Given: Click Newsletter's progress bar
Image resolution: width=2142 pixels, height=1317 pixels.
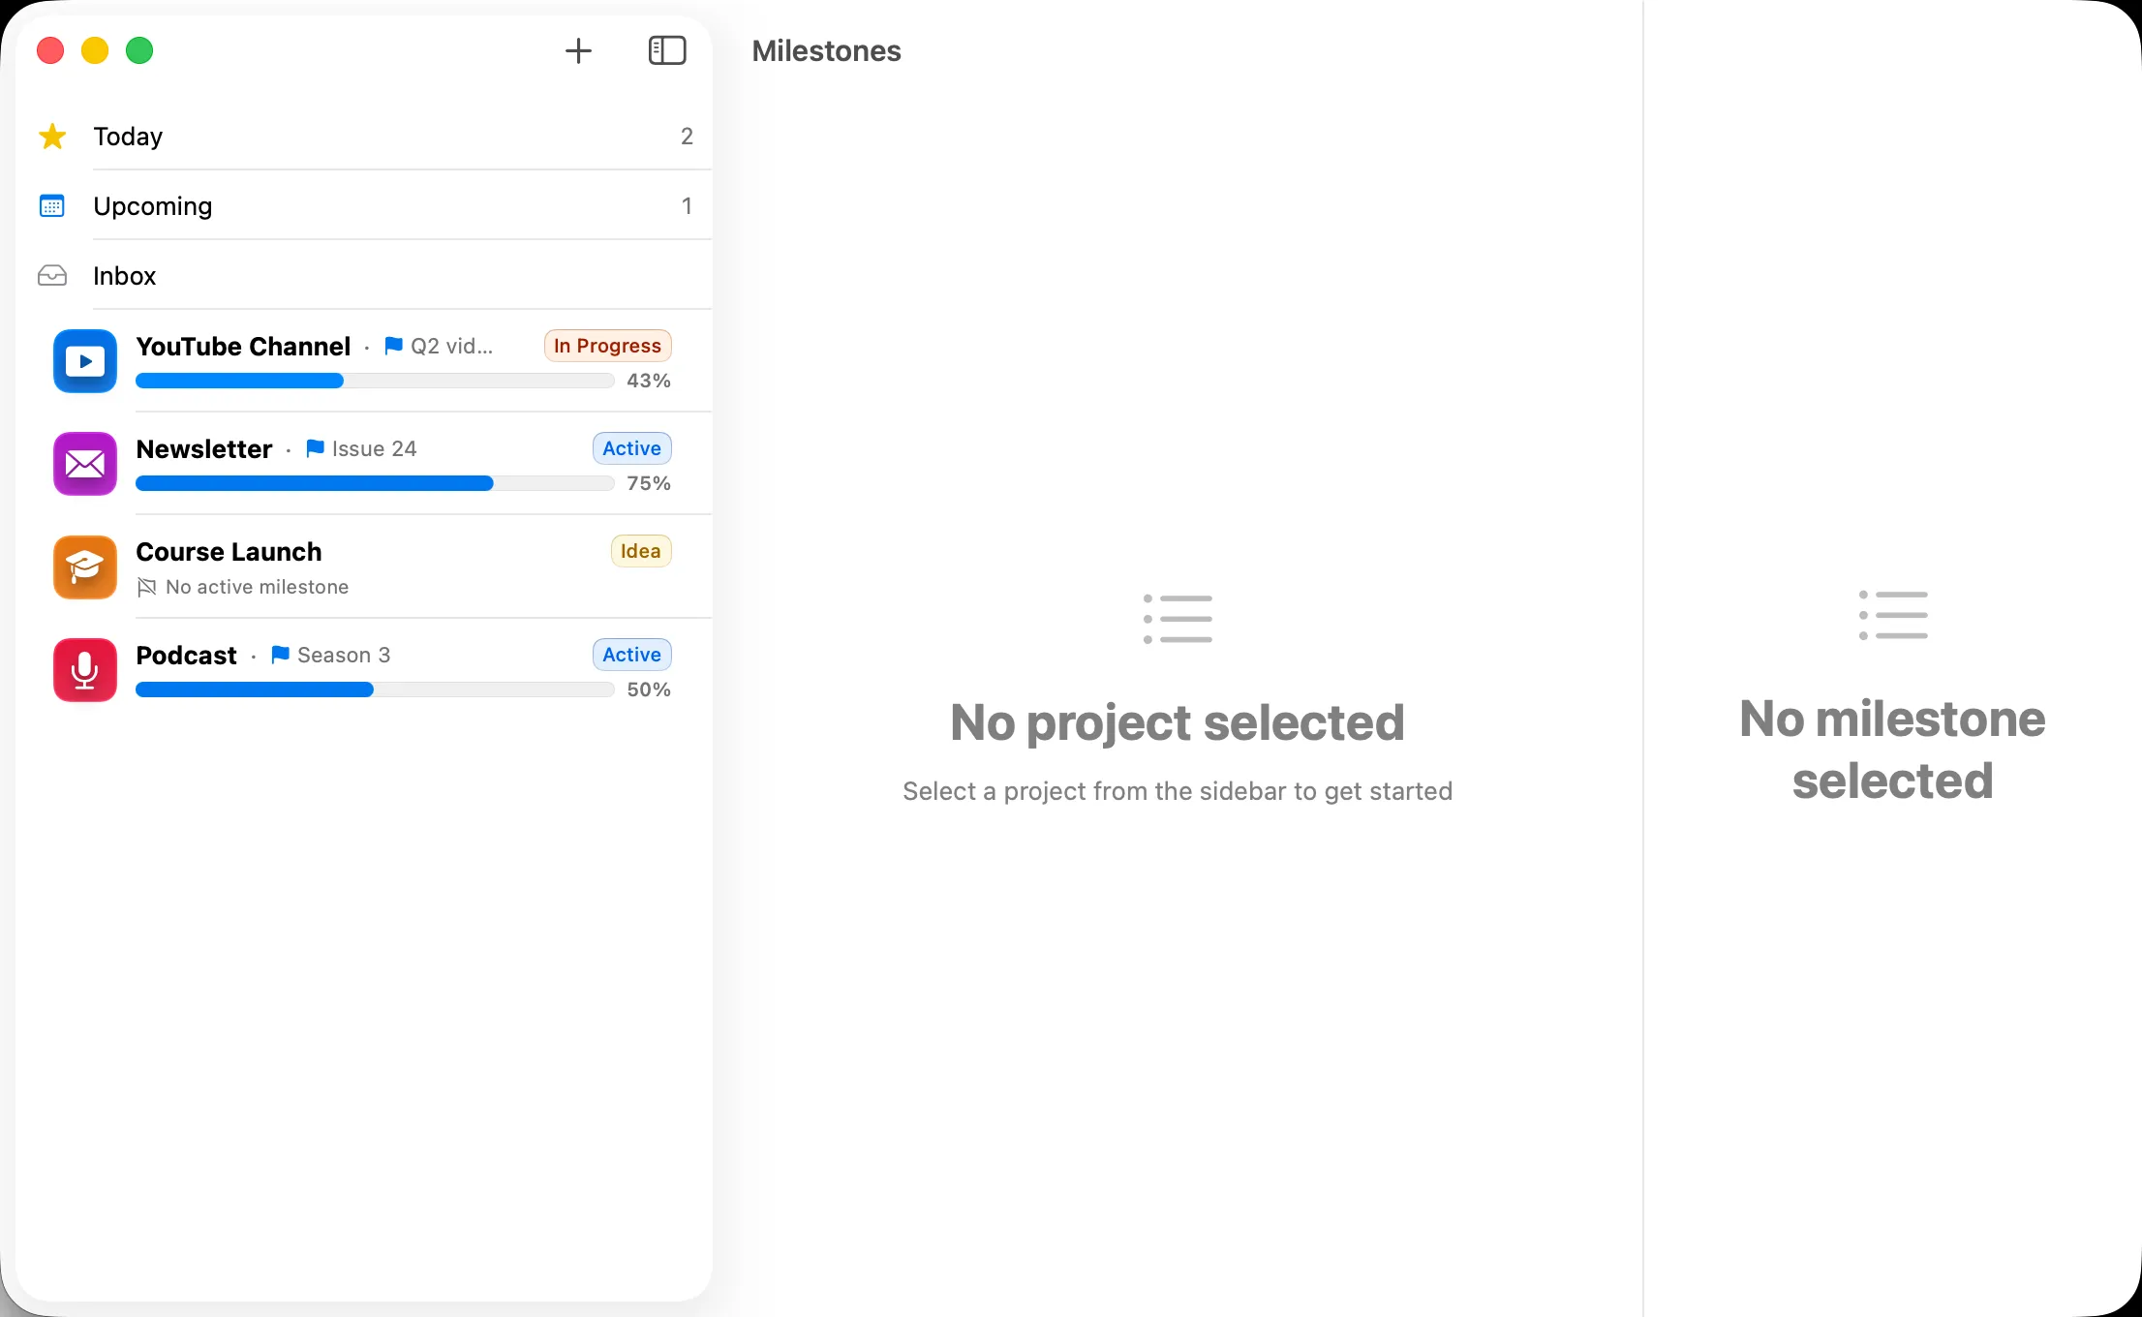Looking at the screenshot, I should tap(375, 484).
